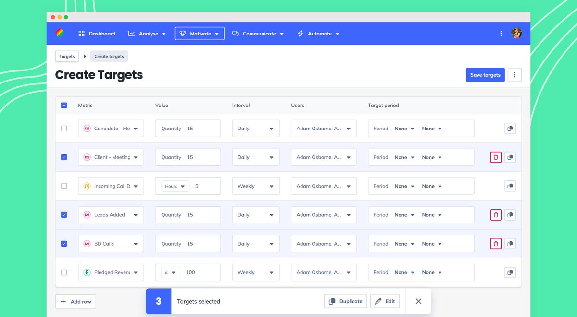Duplicate the Candidate - Me row using copy icon
This screenshot has height=317, width=577.
(510, 129)
